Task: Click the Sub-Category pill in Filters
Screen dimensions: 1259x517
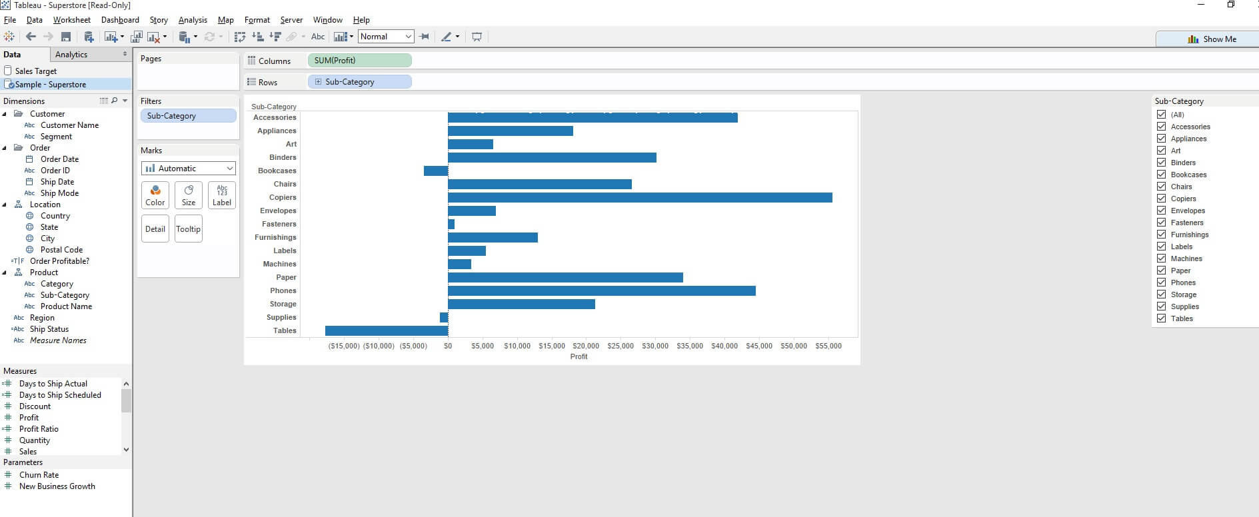Action: (189, 116)
